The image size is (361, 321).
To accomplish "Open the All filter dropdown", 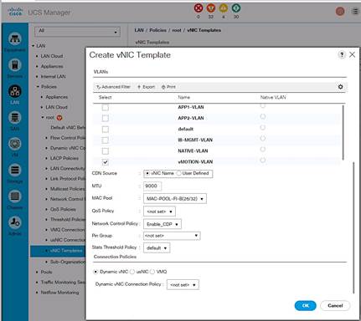I will coord(77,32).
